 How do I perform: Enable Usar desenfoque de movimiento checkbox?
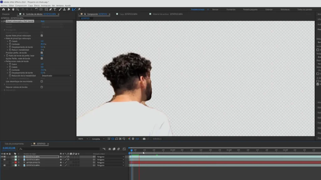[x=42, y=81]
